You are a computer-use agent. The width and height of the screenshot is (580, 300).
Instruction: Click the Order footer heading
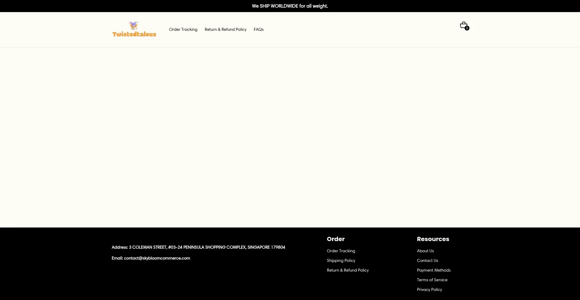tap(336, 239)
